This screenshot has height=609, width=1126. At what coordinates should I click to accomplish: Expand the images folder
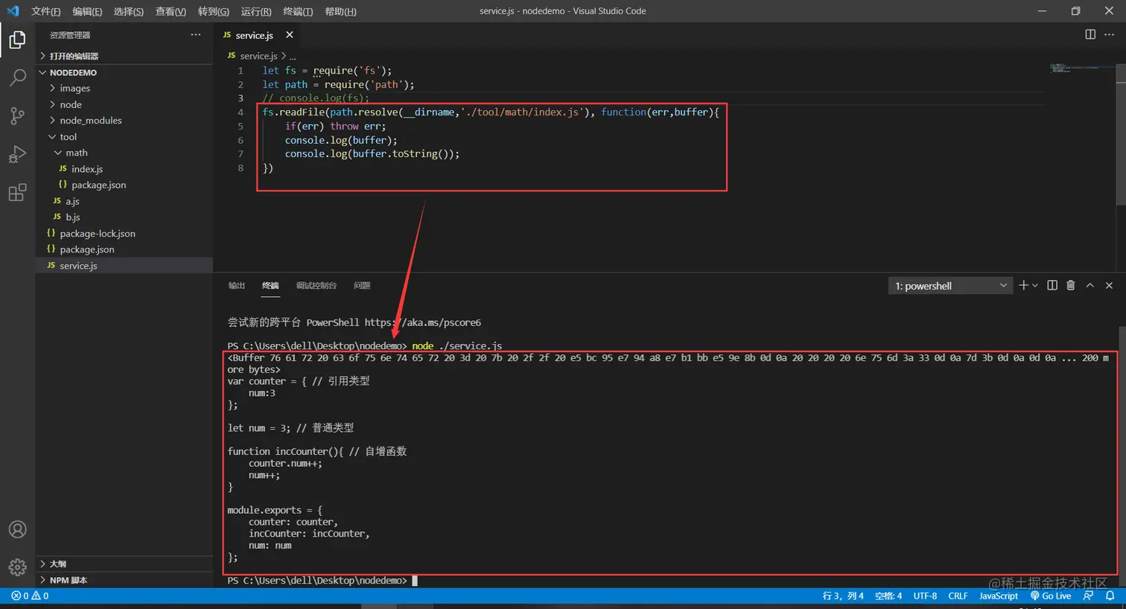[124, 88]
